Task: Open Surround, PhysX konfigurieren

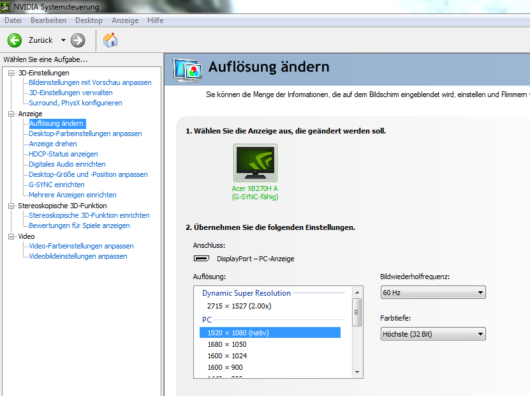Action: click(x=75, y=103)
